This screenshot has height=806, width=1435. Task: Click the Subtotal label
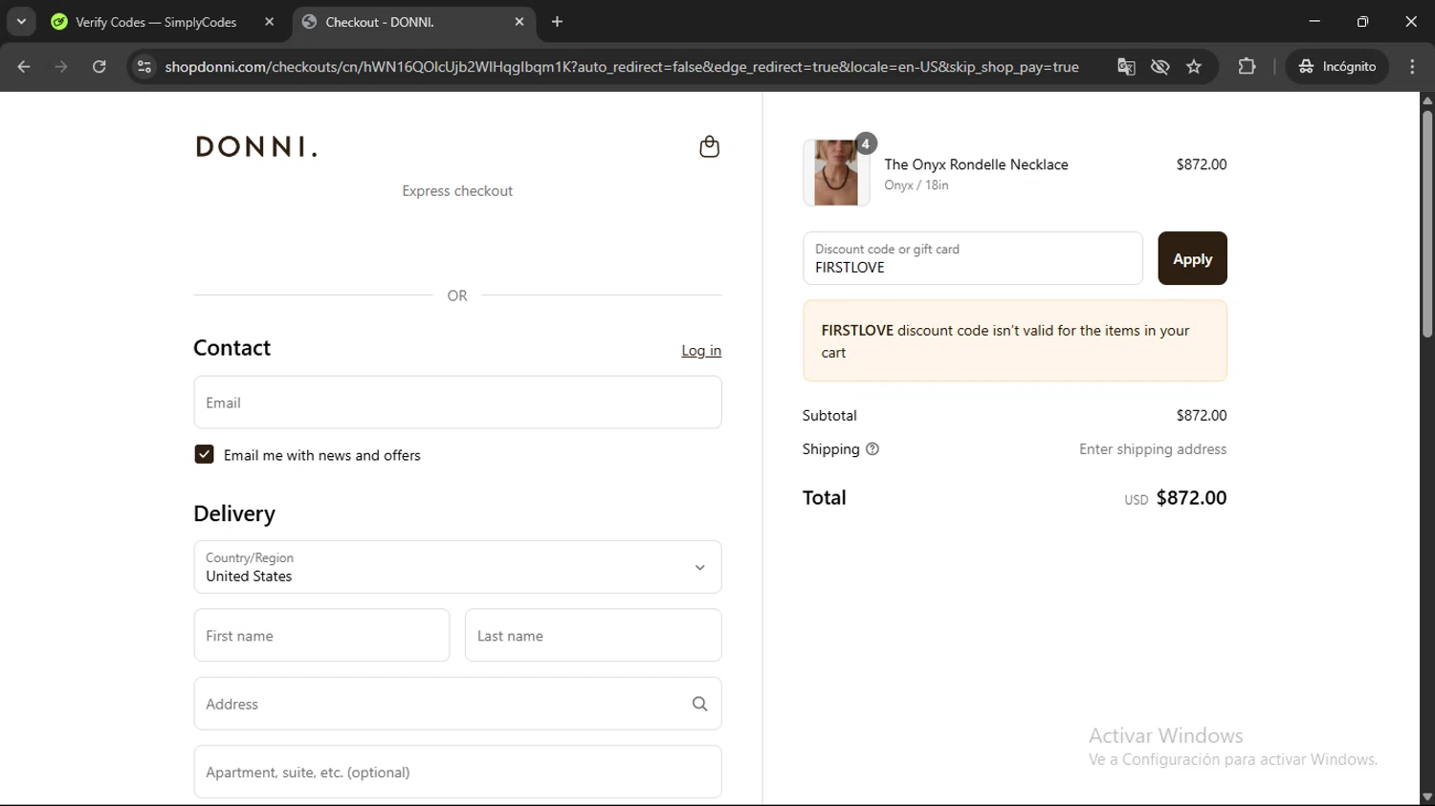click(x=829, y=416)
